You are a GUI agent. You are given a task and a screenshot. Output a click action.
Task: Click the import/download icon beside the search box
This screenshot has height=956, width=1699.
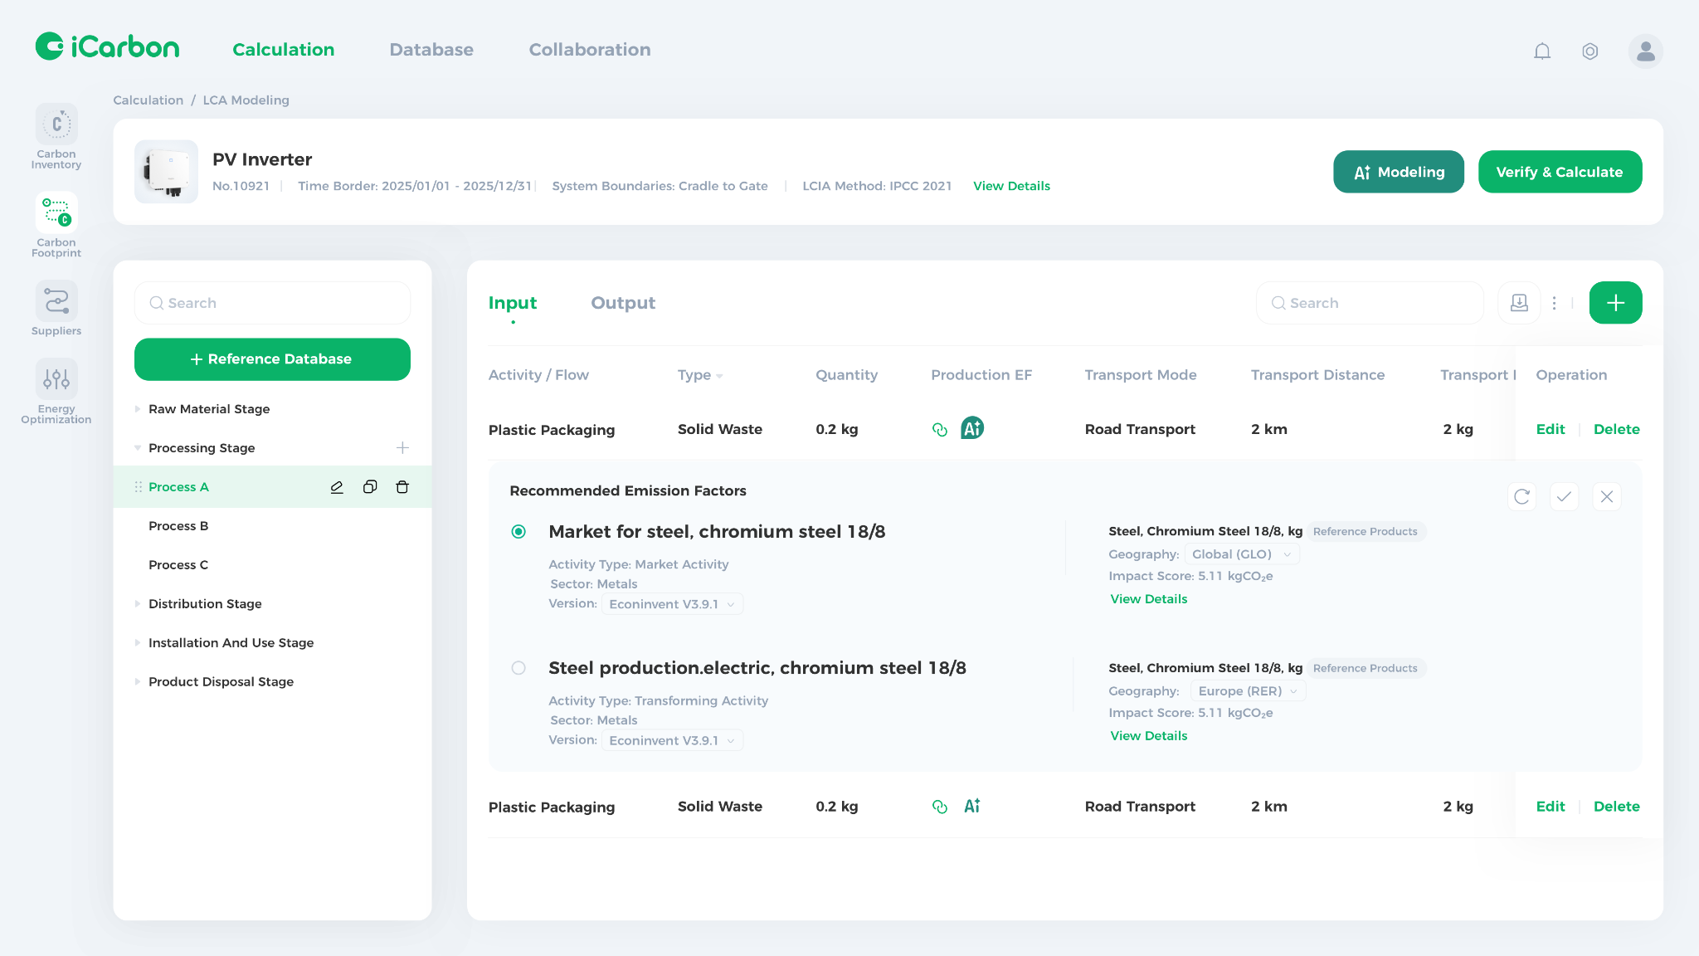click(x=1519, y=303)
